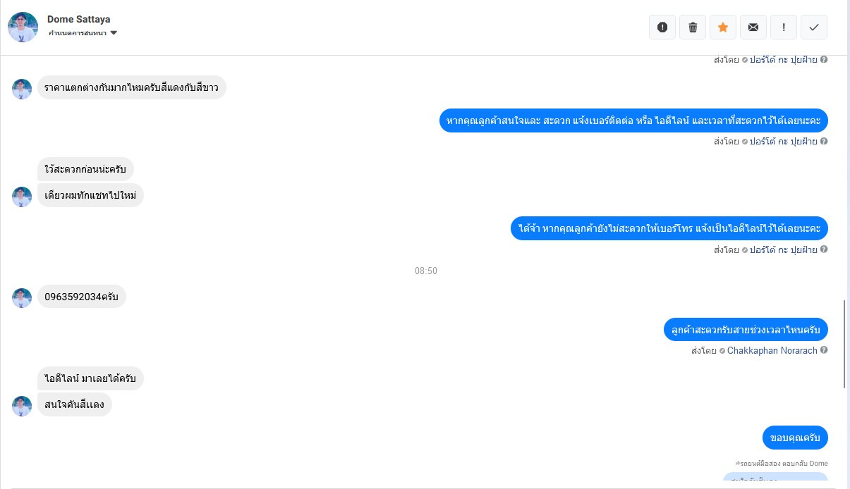This screenshot has width=850, height=489.
Task: Click the "สนใจคันสีแดง" customer message bubble
Action: 75,404
